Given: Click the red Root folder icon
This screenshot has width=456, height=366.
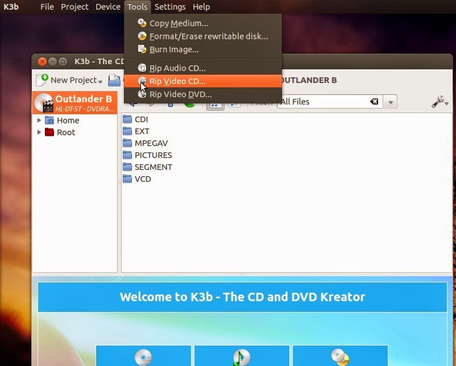Looking at the screenshot, I should (49, 132).
